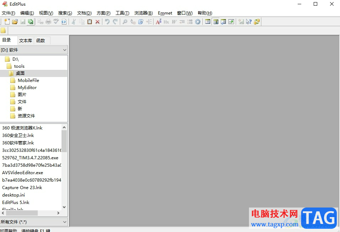Open the 文档(D) menu
The height and width of the screenshot is (232, 340).
(84, 13)
